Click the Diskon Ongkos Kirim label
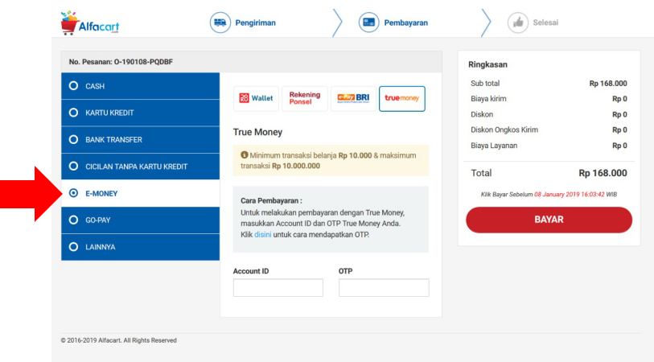 click(504, 130)
